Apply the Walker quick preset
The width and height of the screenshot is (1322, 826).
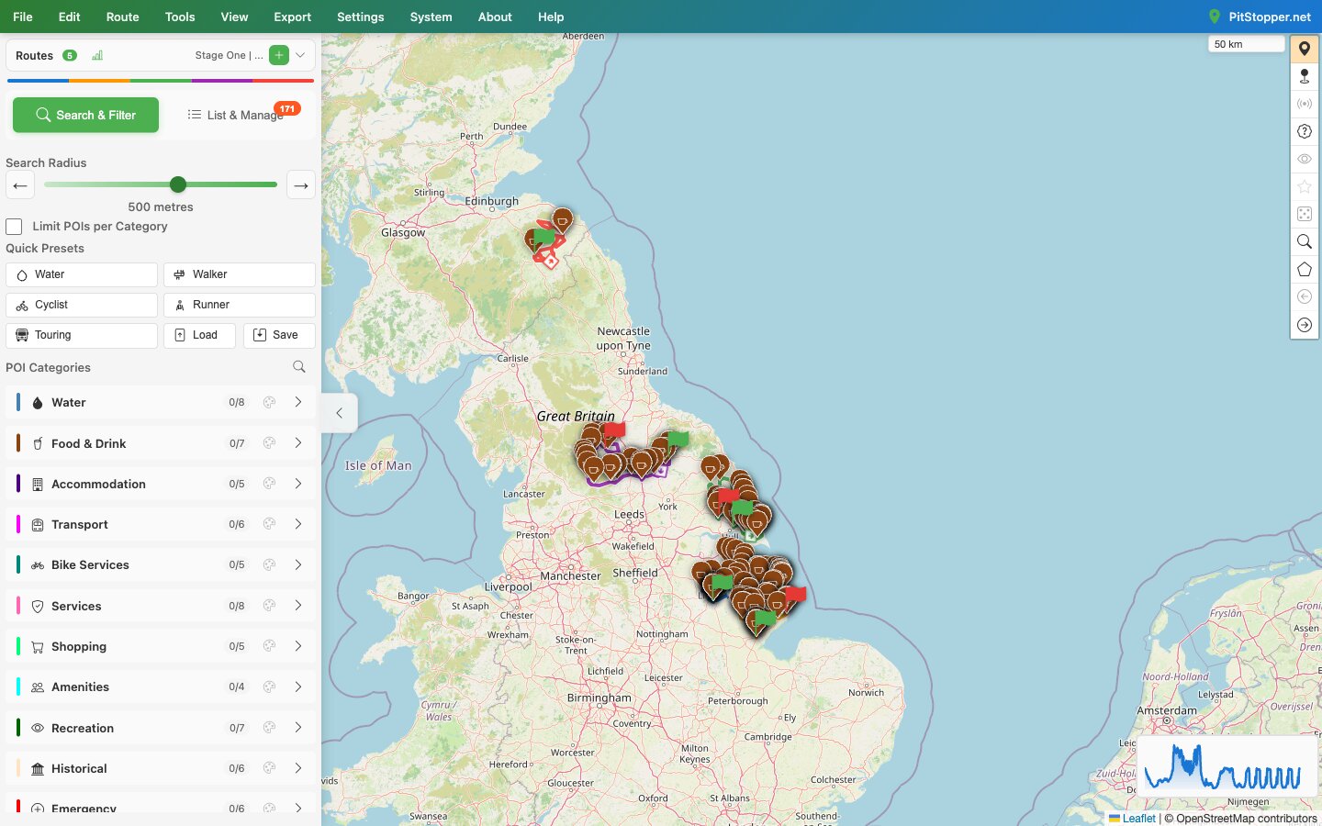pos(240,274)
